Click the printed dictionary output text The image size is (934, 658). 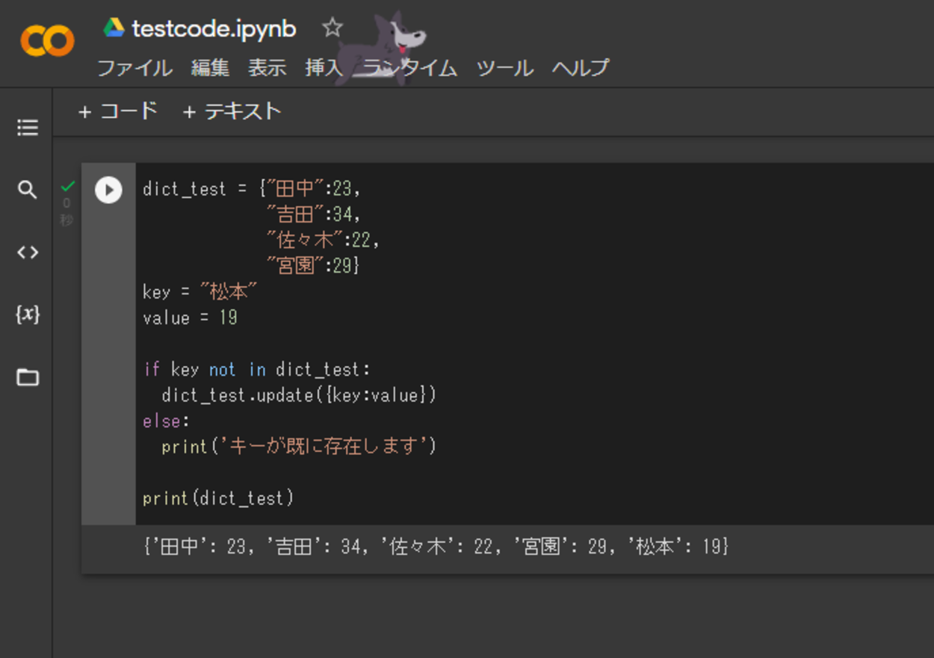[436, 547]
